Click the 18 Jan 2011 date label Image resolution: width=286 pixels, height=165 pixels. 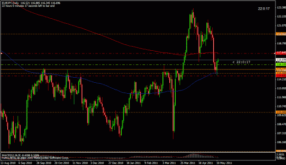pos(134,163)
